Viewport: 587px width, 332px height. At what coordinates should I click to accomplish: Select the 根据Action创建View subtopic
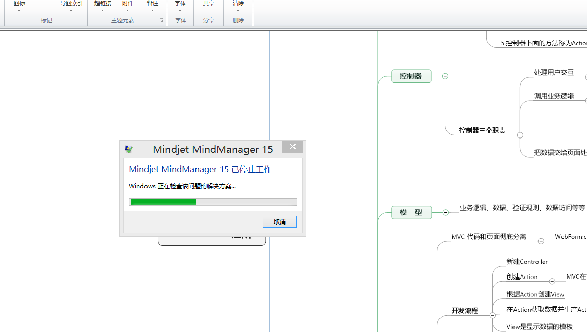click(535, 294)
